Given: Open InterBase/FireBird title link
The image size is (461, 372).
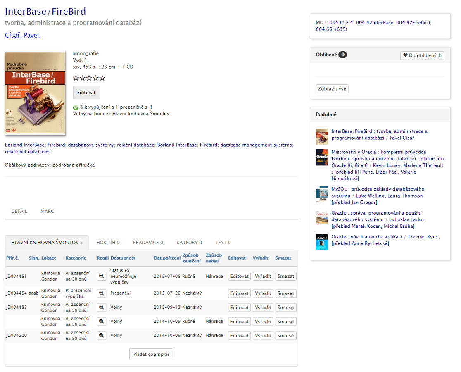Looking at the screenshot, I should [45, 12].
